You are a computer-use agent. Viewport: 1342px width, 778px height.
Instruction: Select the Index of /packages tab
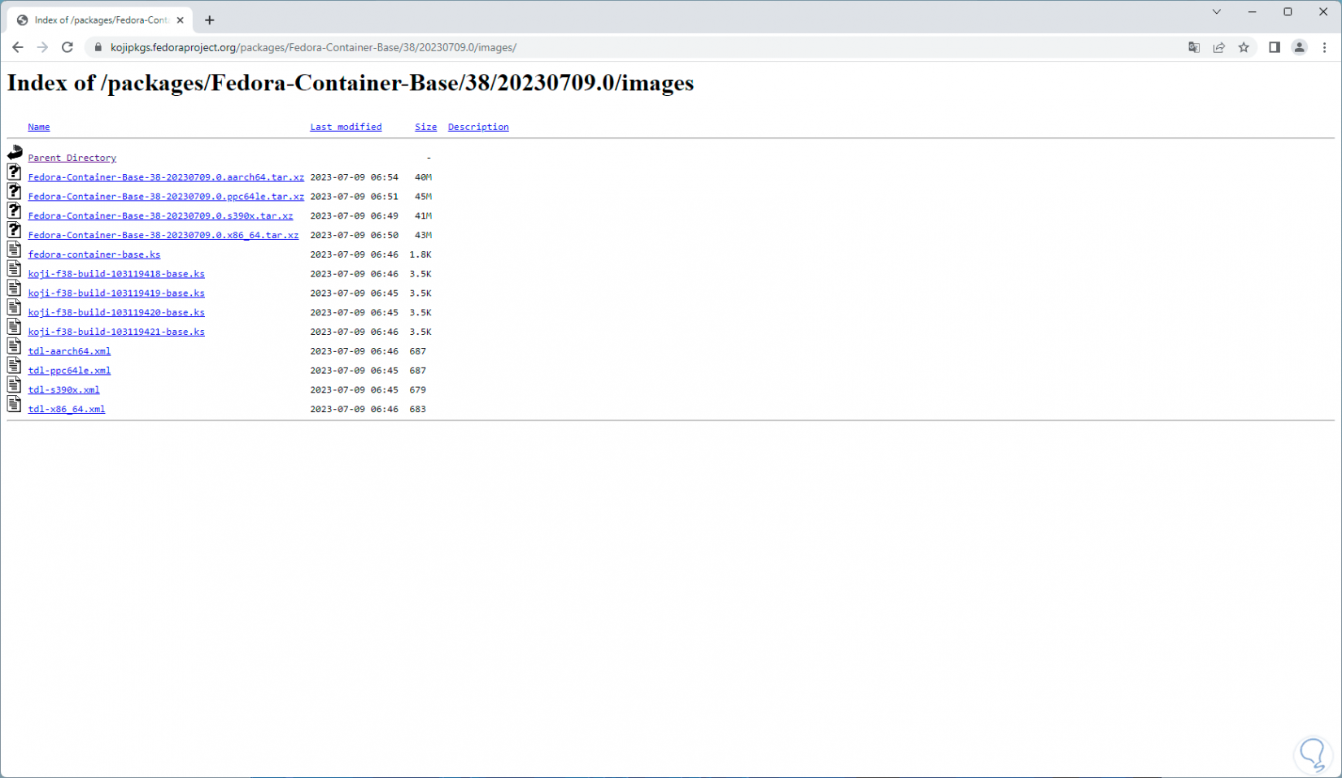[101, 20]
